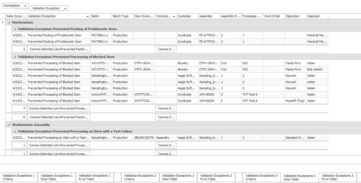Viewport: 361px width, 183px height.
Task: Collapse the "Prevented Processing of Blocked Item" group
Action: tap(15, 57)
